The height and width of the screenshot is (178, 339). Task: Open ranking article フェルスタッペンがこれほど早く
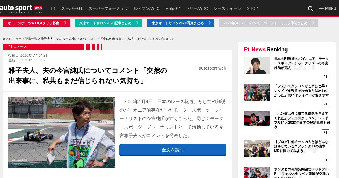click(301, 91)
